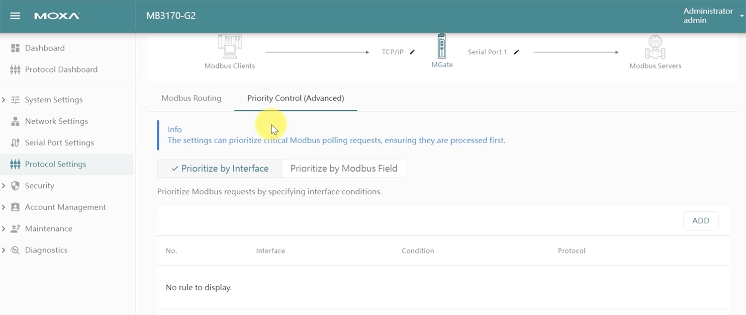The image size is (746, 315).
Task: Click the Modbus Servers meter icon
Action: click(x=655, y=48)
